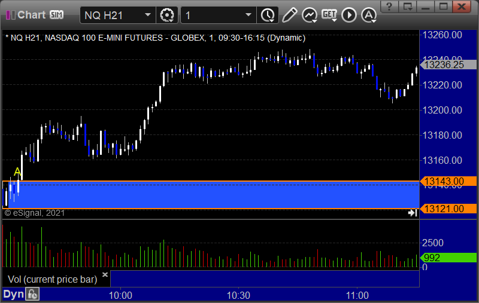Select the pencil drawing tools icon
Screen dimensions: 479x303
tap(289, 15)
